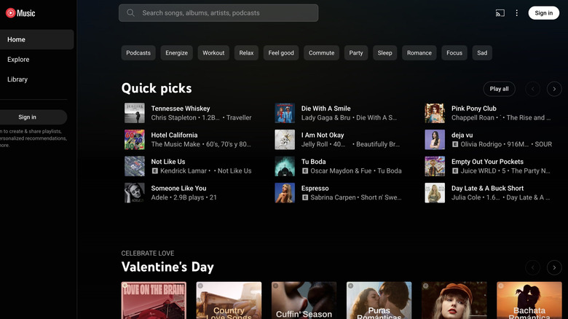
Task: Advance the Valentine's Day carousel forward
Action: tap(554, 267)
